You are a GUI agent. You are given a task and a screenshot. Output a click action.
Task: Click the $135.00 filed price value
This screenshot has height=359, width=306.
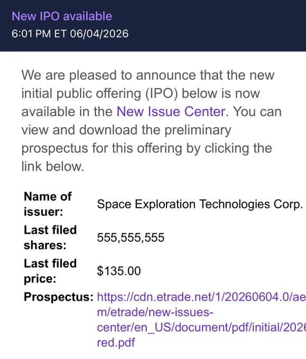[119, 271]
